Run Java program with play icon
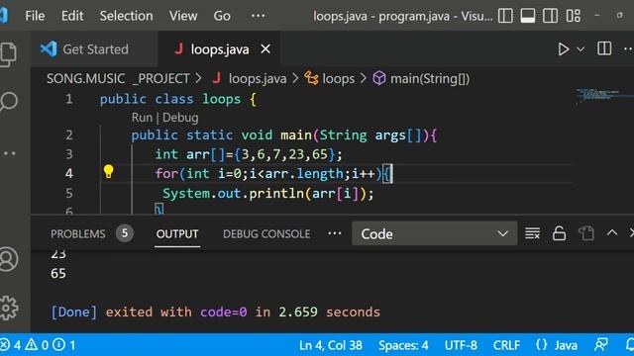 tap(564, 49)
